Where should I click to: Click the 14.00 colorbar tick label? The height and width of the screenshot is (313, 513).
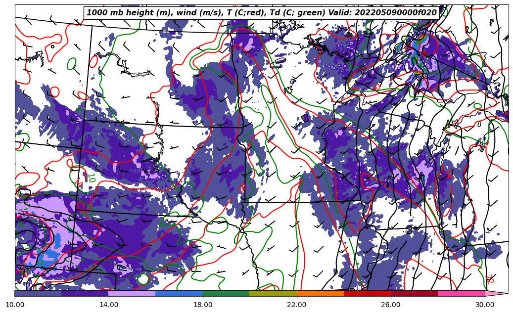[109, 305]
